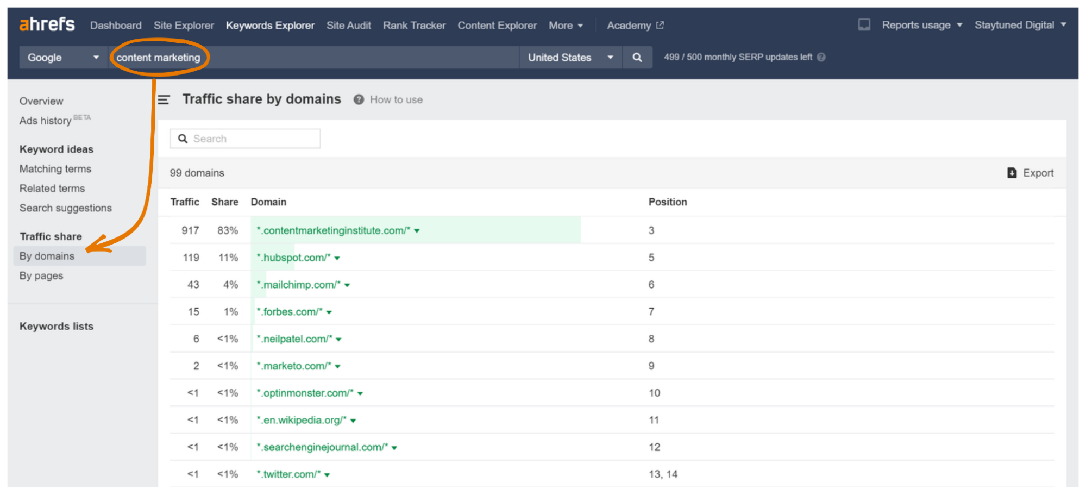Viewport: 1086px width, 495px height.
Task: Click the Export download icon
Action: (x=1012, y=173)
